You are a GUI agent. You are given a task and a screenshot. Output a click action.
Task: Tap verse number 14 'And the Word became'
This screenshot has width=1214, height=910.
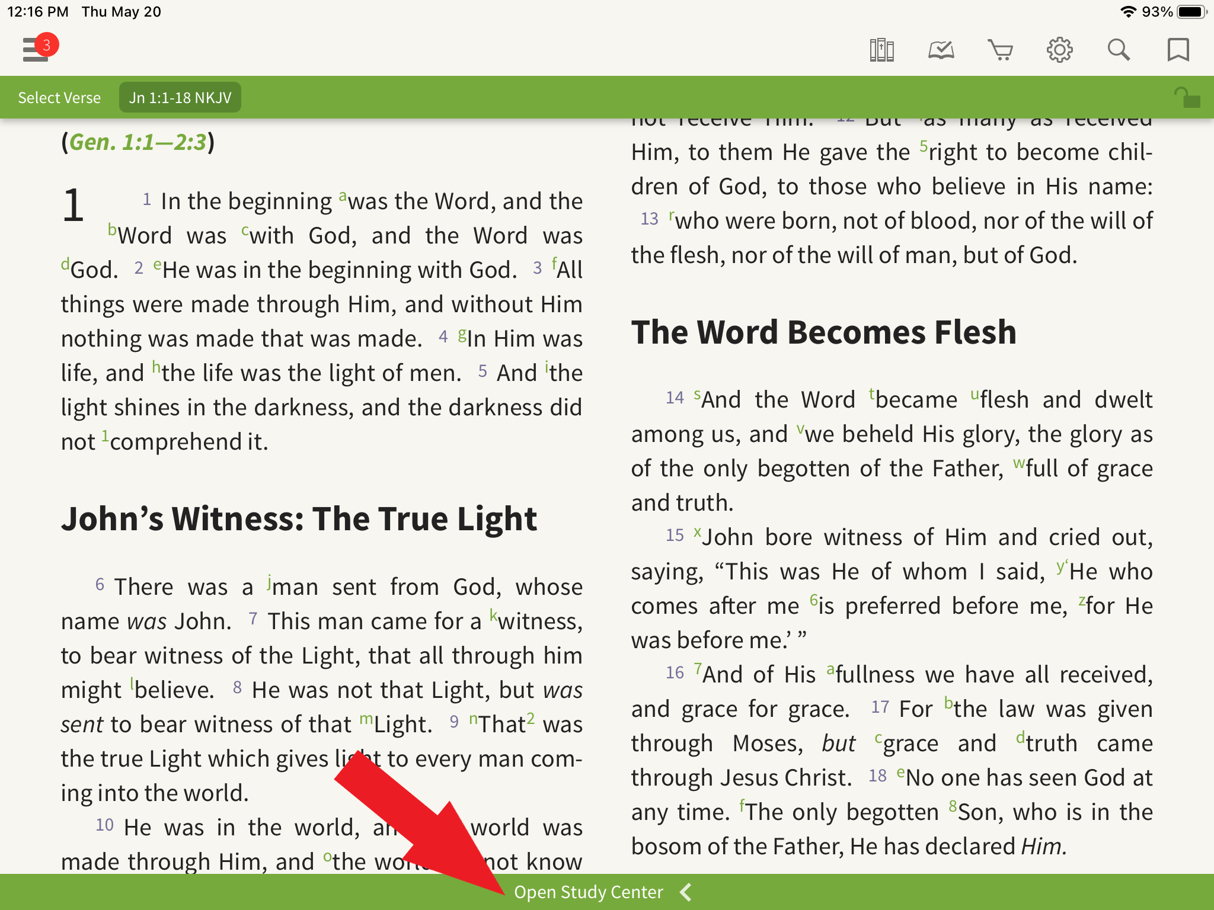(x=675, y=398)
